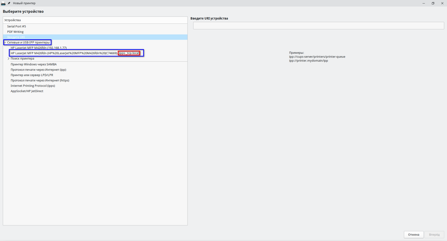Click the Устройства column header
This screenshot has height=241, width=447.
(13, 20)
